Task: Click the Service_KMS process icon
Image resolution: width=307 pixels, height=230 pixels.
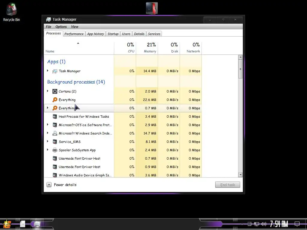Action: click(55, 142)
